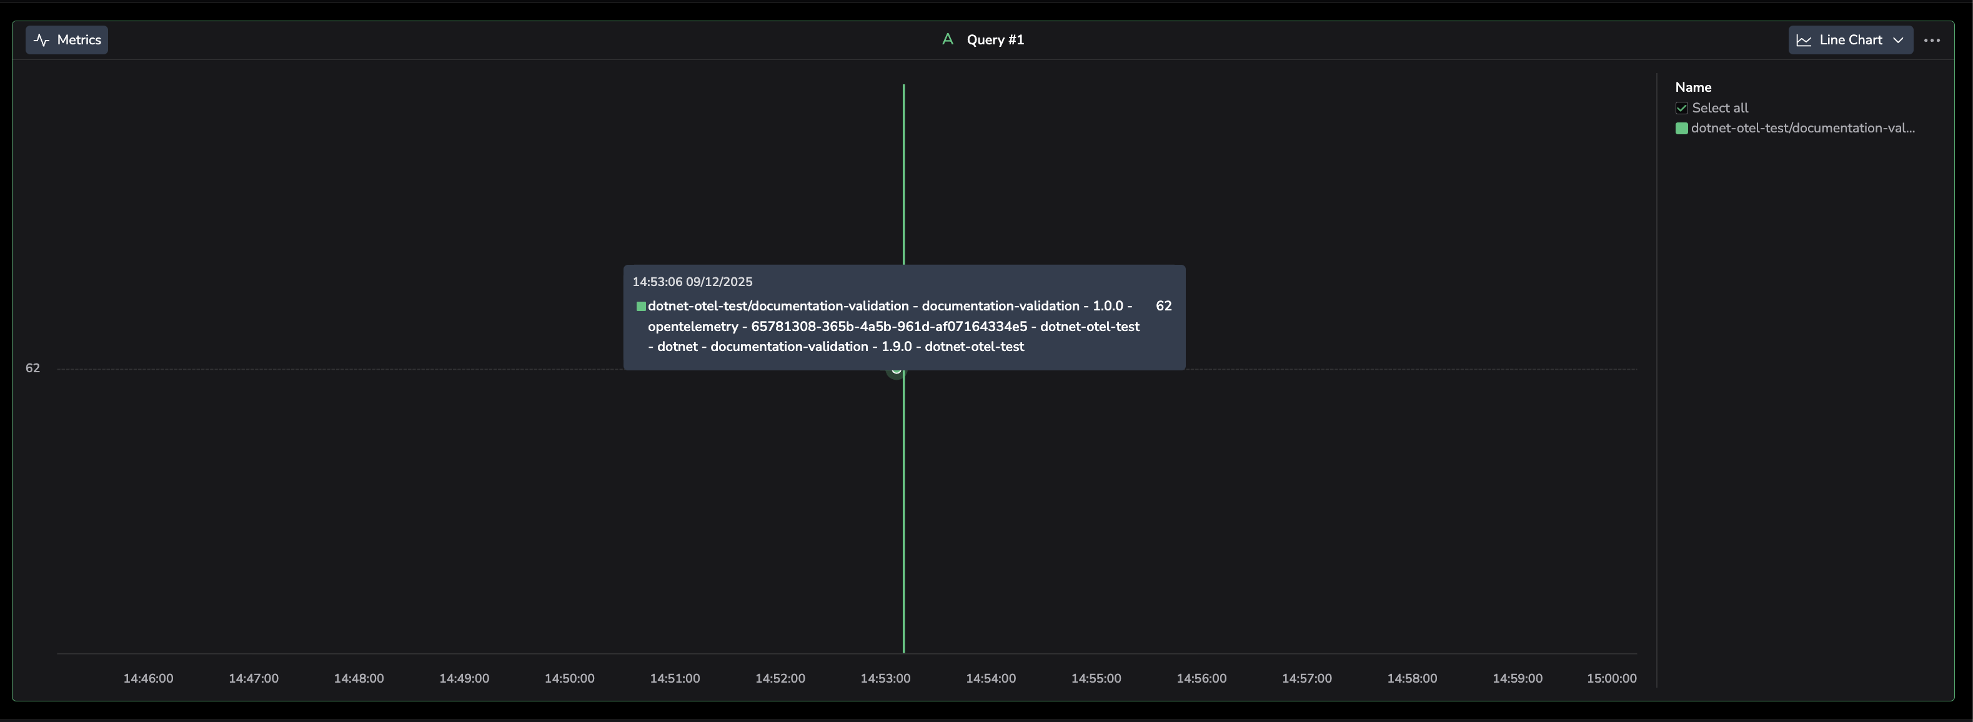This screenshot has width=1973, height=722.
Task: Open the three-dot more options menu
Action: tap(1931, 40)
